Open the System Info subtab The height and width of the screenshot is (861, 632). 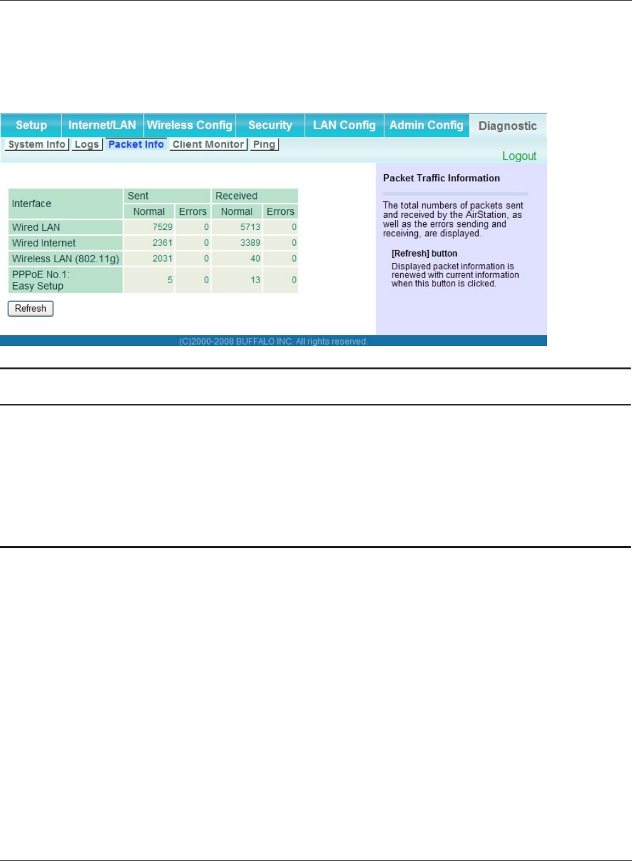(37, 144)
